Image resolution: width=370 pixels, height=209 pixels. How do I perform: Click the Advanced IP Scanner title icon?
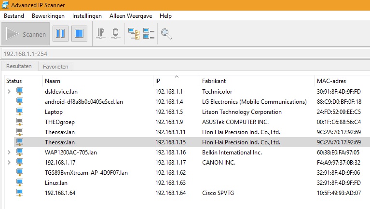tap(5, 5)
